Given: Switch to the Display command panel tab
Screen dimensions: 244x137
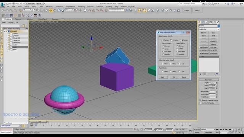Looking at the screenshot, I should point(214,22).
